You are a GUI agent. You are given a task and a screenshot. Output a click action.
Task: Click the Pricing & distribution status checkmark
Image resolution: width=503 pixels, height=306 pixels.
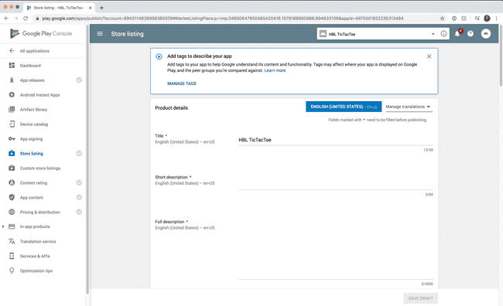click(79, 212)
